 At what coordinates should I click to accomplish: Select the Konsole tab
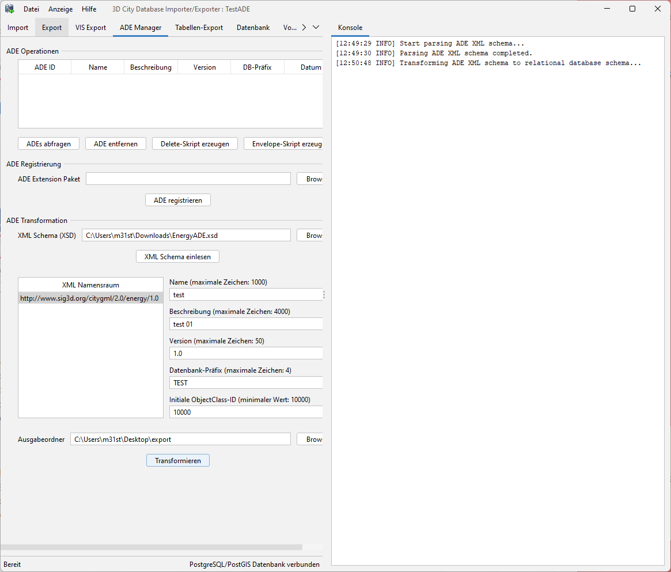tap(350, 28)
